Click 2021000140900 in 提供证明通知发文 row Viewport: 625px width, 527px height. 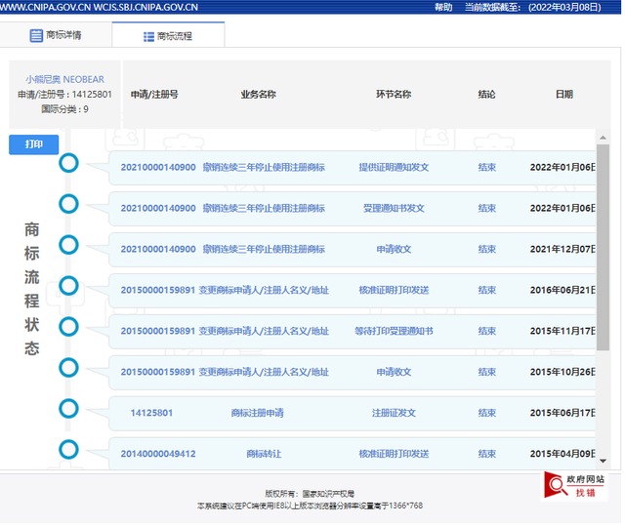[158, 167]
